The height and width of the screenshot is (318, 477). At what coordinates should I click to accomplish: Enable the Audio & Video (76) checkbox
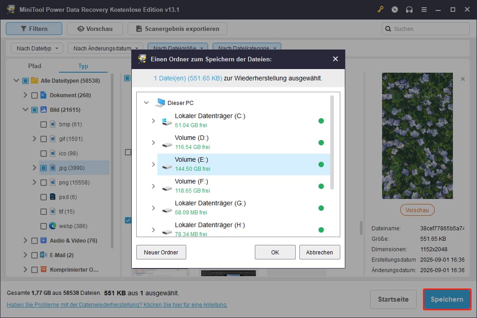tap(35, 241)
